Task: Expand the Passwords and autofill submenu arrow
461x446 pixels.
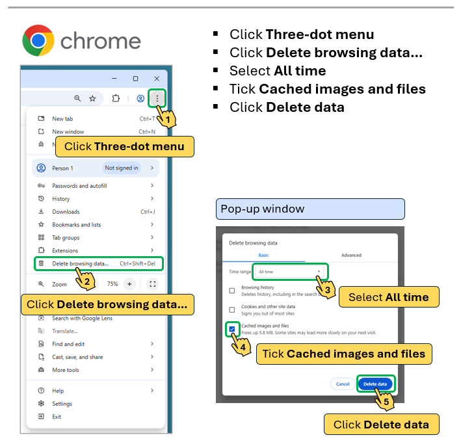Action: (152, 185)
